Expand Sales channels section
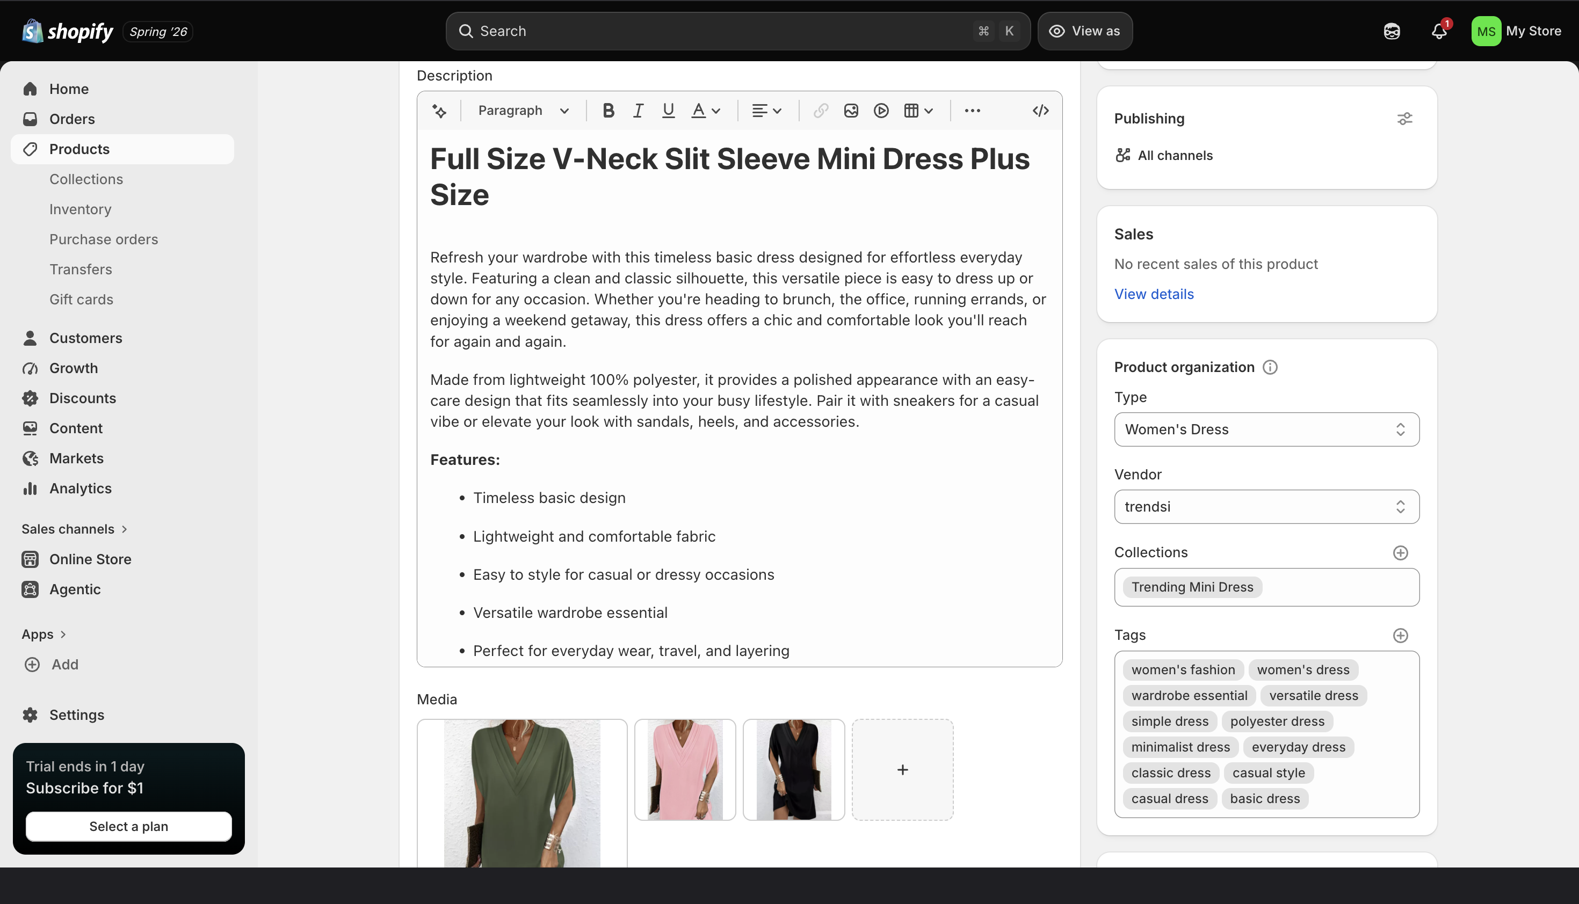Screen dimensions: 1579x904 click(x=75, y=529)
